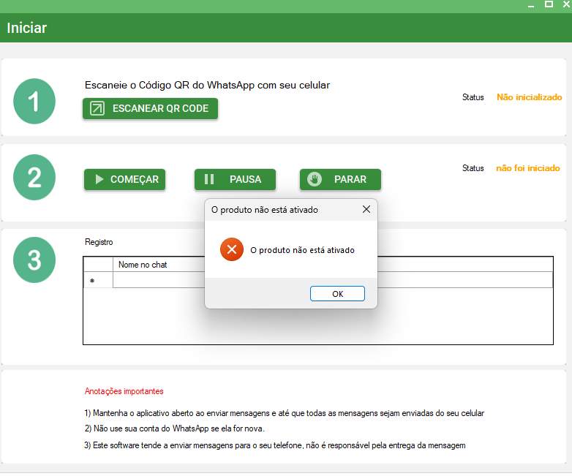Click the QR scan icon on ESCANEAR button
This screenshot has height=476, width=572.
tap(97, 108)
